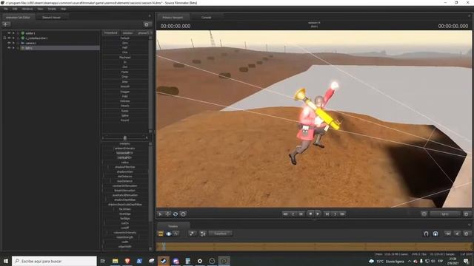Open the File menu
Image resolution: width=474 pixels, height=266 pixels.
point(5,9)
